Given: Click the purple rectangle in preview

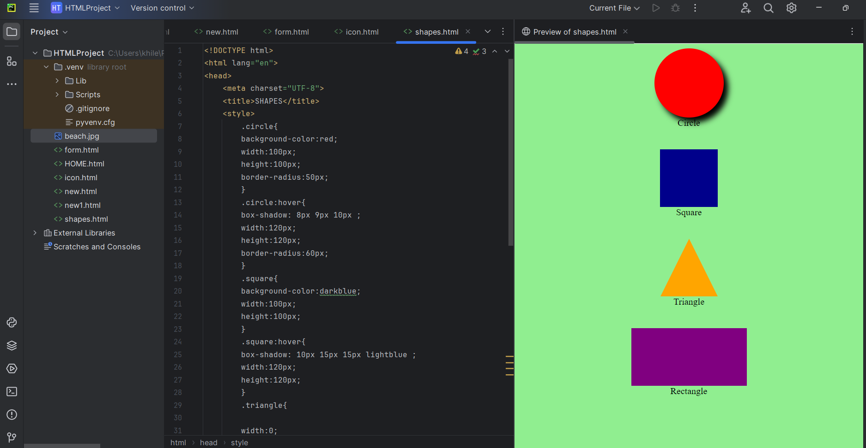Looking at the screenshot, I should click(689, 357).
